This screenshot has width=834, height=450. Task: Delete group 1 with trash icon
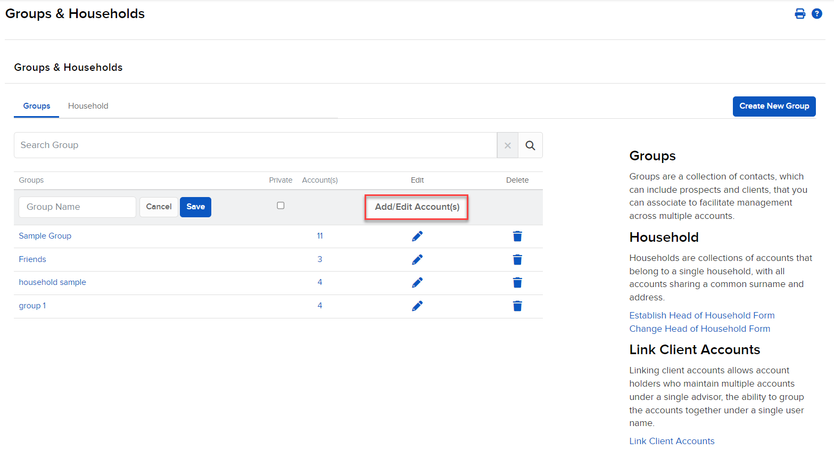(517, 306)
